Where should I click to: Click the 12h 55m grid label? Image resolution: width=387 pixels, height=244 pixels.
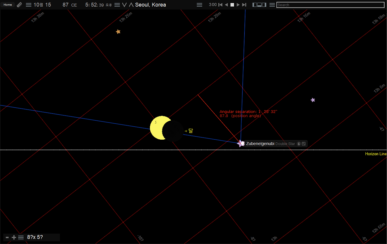(379, 228)
